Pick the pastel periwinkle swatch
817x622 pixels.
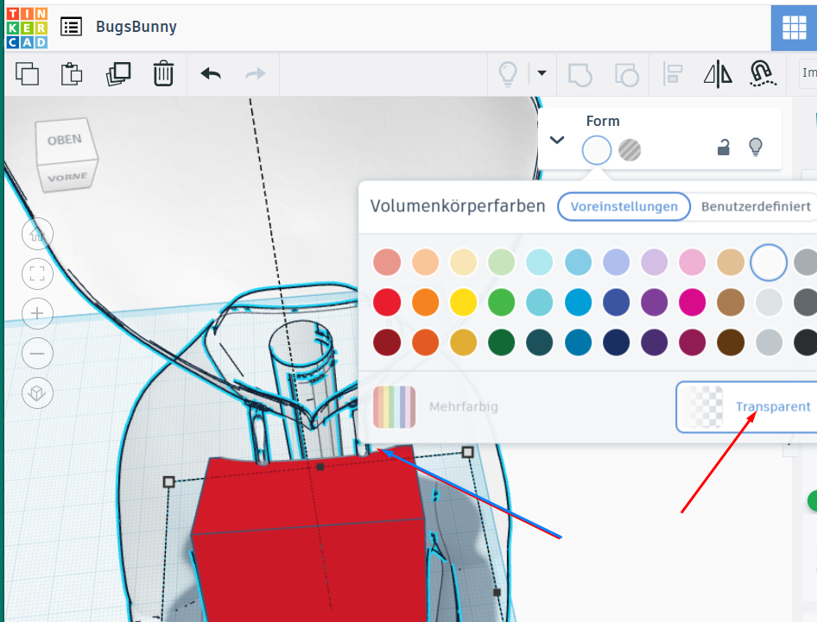(616, 261)
